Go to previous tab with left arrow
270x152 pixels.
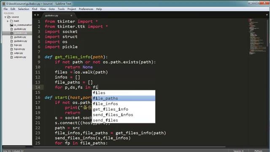[35, 15]
